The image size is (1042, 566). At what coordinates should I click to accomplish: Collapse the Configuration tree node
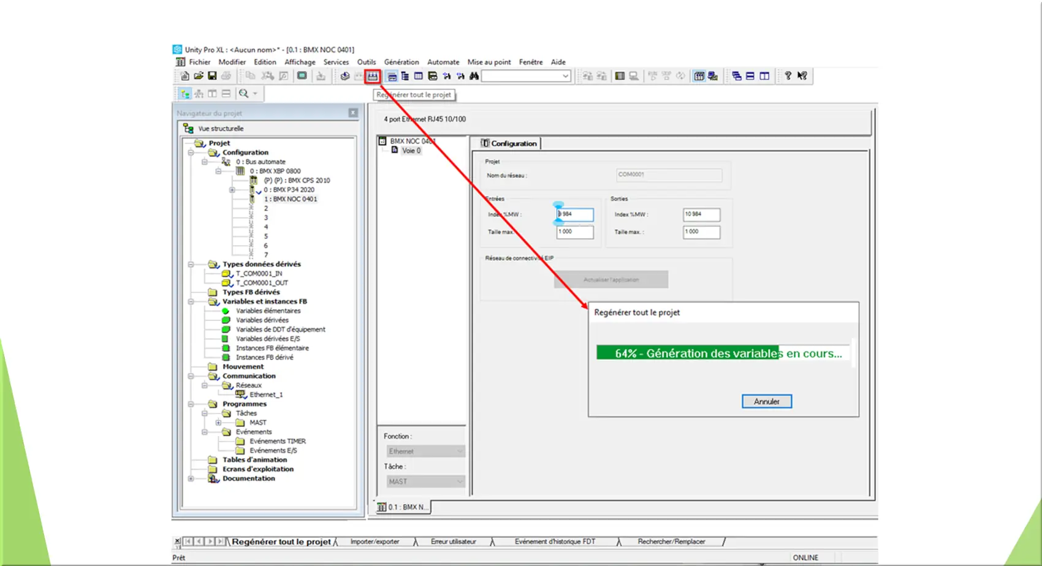pyautogui.click(x=191, y=153)
